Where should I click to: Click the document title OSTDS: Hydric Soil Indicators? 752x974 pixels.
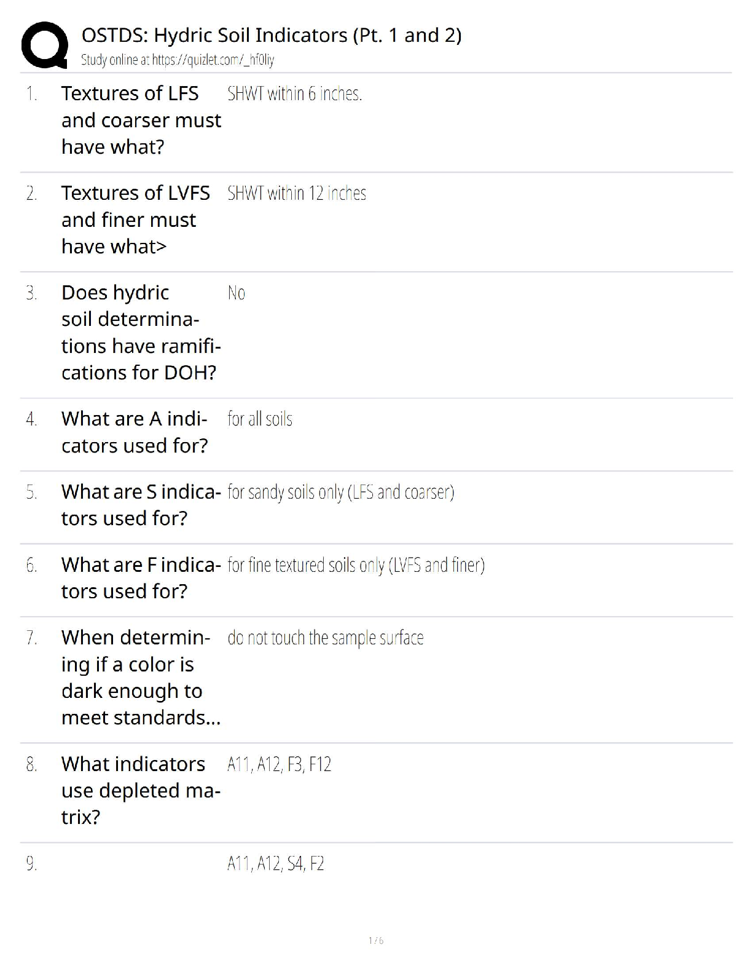tap(271, 36)
